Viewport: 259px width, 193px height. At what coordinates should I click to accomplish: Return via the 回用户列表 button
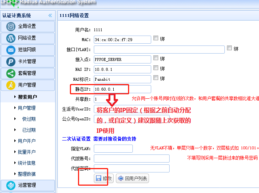click(x=132, y=179)
